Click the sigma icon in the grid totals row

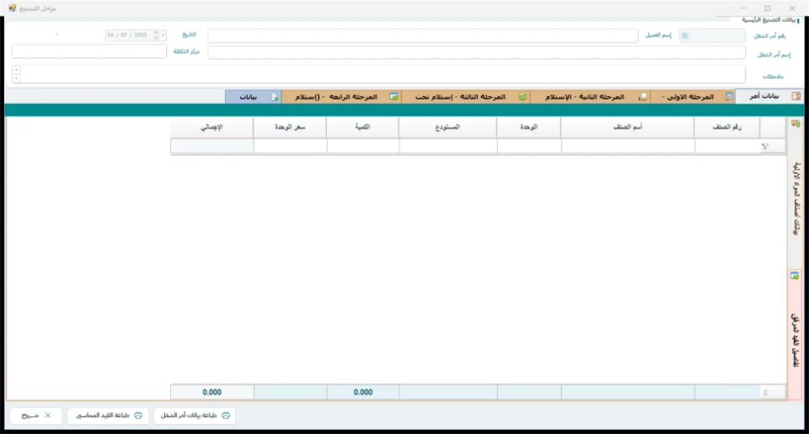[x=766, y=393]
